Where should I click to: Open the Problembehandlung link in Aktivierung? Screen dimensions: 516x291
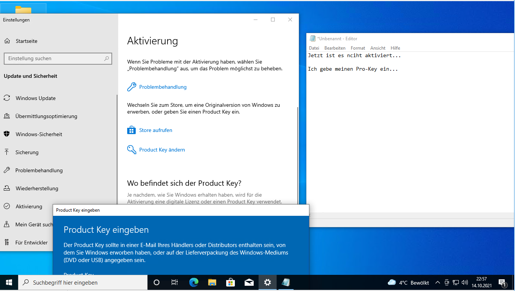click(x=163, y=87)
